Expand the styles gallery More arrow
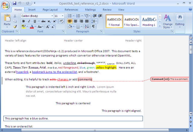 click(160, 26)
